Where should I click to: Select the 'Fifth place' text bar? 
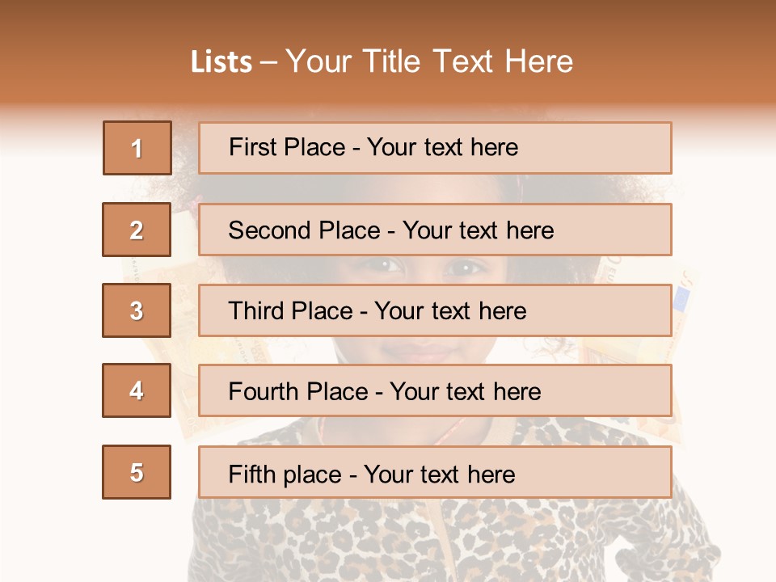tap(435, 472)
